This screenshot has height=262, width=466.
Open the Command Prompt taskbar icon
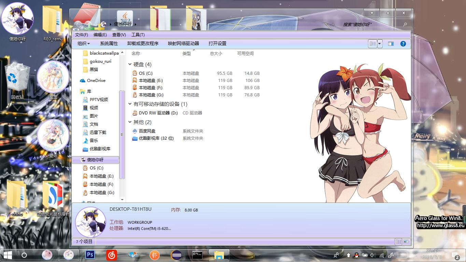[x=197, y=255]
